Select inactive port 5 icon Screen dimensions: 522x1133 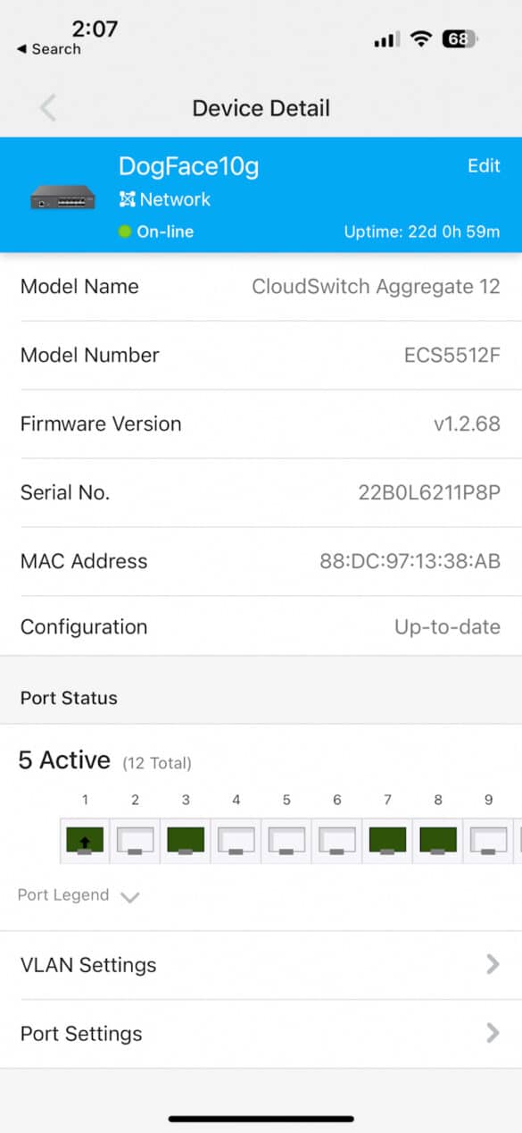tap(286, 842)
